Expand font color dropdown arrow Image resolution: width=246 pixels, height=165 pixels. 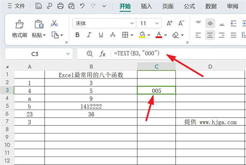click(166, 35)
